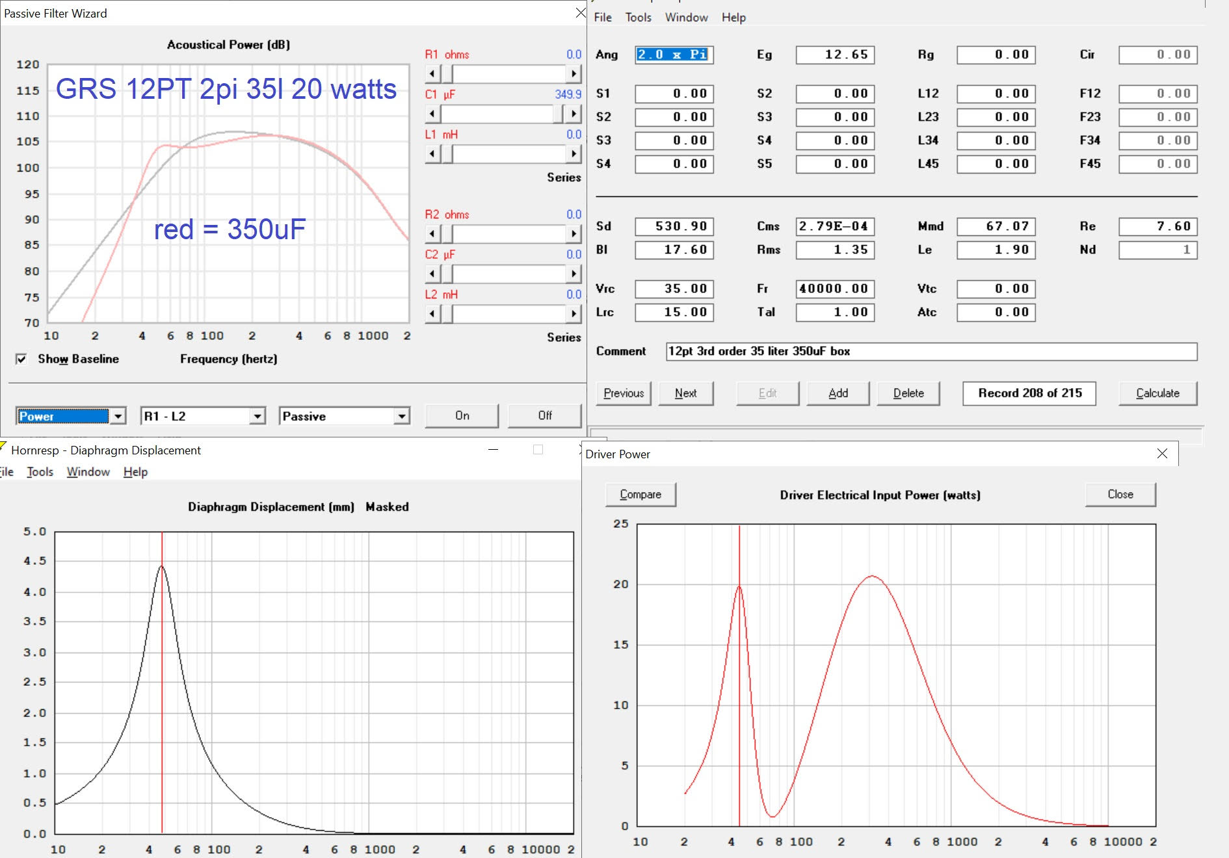The width and height of the screenshot is (1229, 858).
Task: Click the Eg field with 12.65
Action: point(835,55)
